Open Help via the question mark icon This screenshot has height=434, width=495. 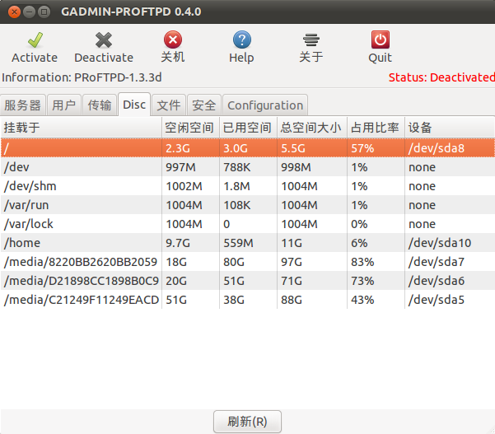click(242, 40)
